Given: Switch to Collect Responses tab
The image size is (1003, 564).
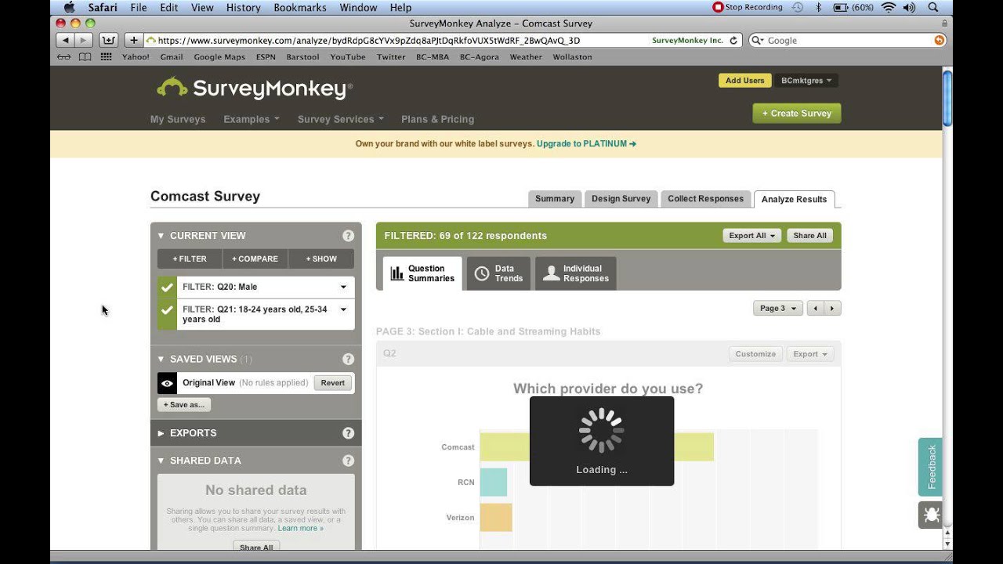Looking at the screenshot, I should pos(706,199).
